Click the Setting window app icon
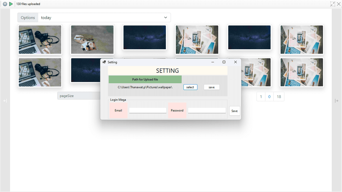Image resolution: width=342 pixels, height=192 pixels. click(x=104, y=62)
